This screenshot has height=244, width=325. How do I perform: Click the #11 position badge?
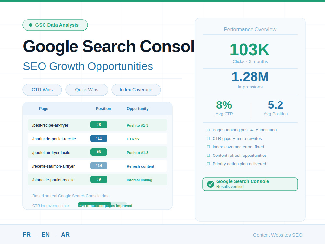tap(99, 138)
